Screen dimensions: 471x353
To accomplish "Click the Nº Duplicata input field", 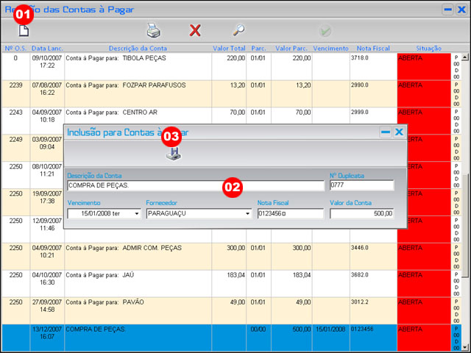I will point(361,185).
